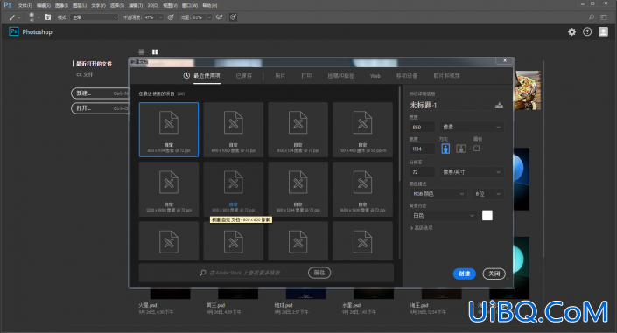This screenshot has width=617, height=333.
Task: Click the save preset icon beside 未标题-1
Action: point(499,105)
